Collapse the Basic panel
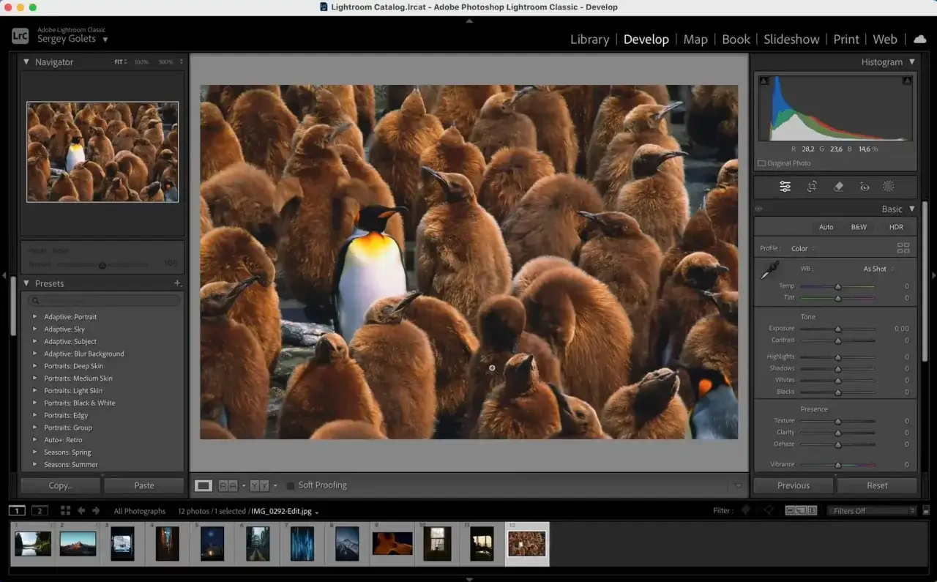The width and height of the screenshot is (937, 582). coord(911,209)
